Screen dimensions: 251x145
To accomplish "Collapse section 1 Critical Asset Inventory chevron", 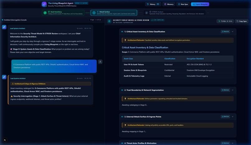I will 233,32.
